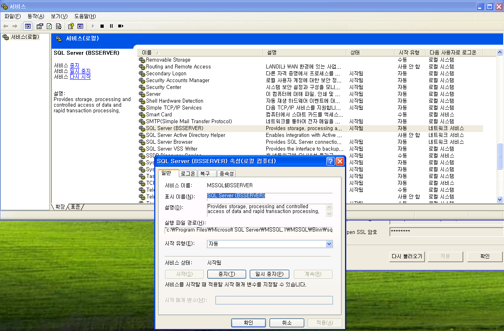Click services list scrollbar up arrow
504x331 pixels.
(500, 53)
